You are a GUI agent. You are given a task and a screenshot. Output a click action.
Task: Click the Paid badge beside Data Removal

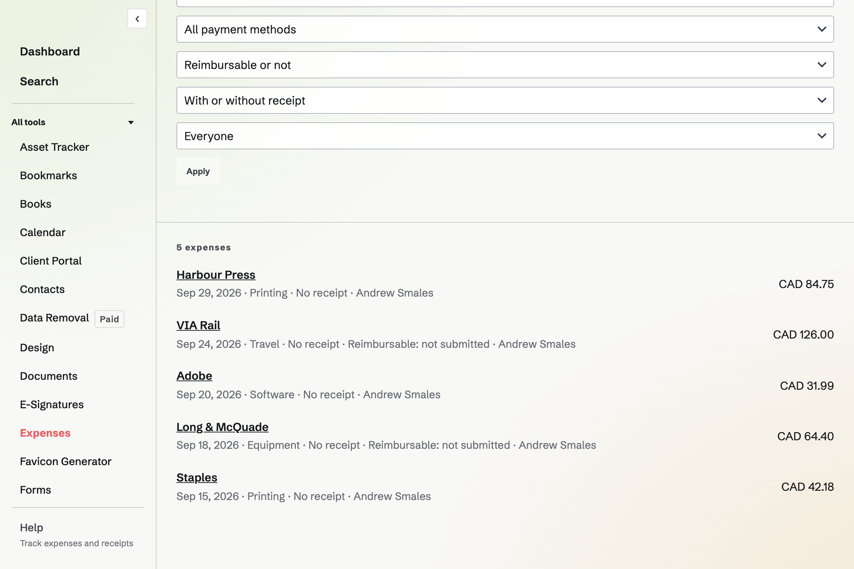[x=109, y=319]
